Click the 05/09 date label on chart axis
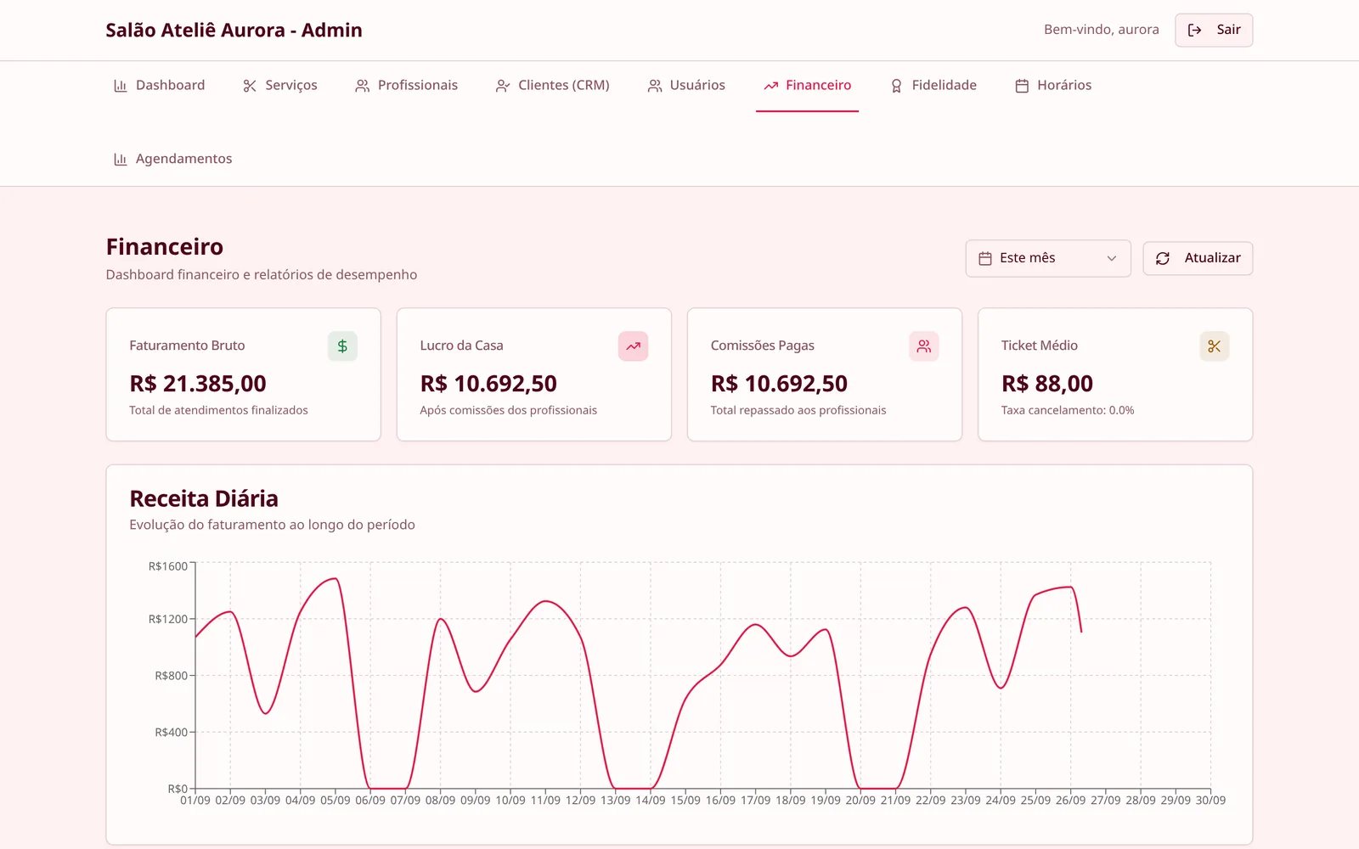 click(336, 801)
